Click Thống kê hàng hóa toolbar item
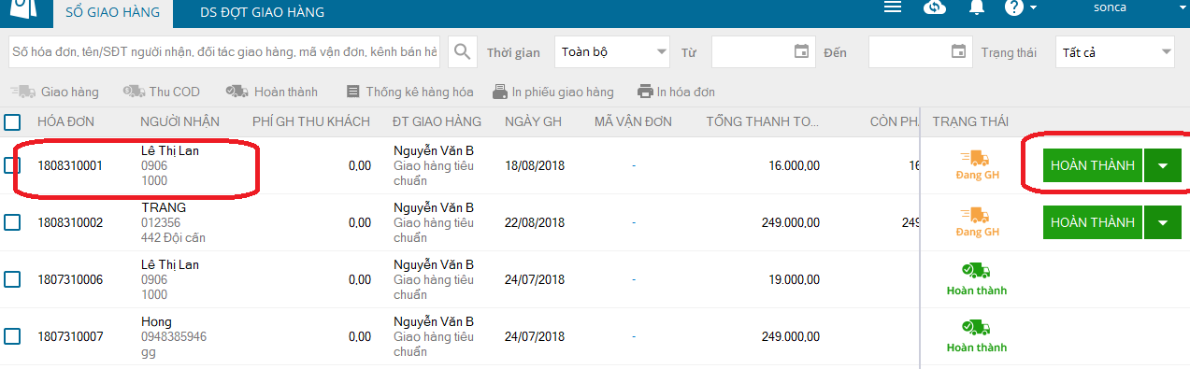Screen dimensions: 1190x369 (409, 92)
